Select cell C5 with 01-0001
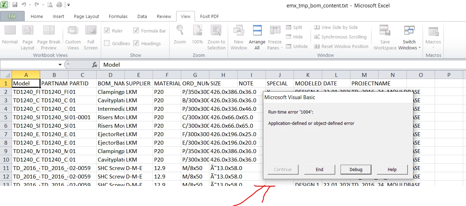The height and width of the screenshot is (206, 466). click(x=82, y=117)
